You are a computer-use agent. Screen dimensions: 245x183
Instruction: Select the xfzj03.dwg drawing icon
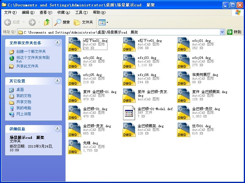tap(129, 61)
